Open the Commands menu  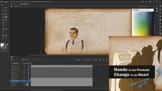click(x=33, y=2)
